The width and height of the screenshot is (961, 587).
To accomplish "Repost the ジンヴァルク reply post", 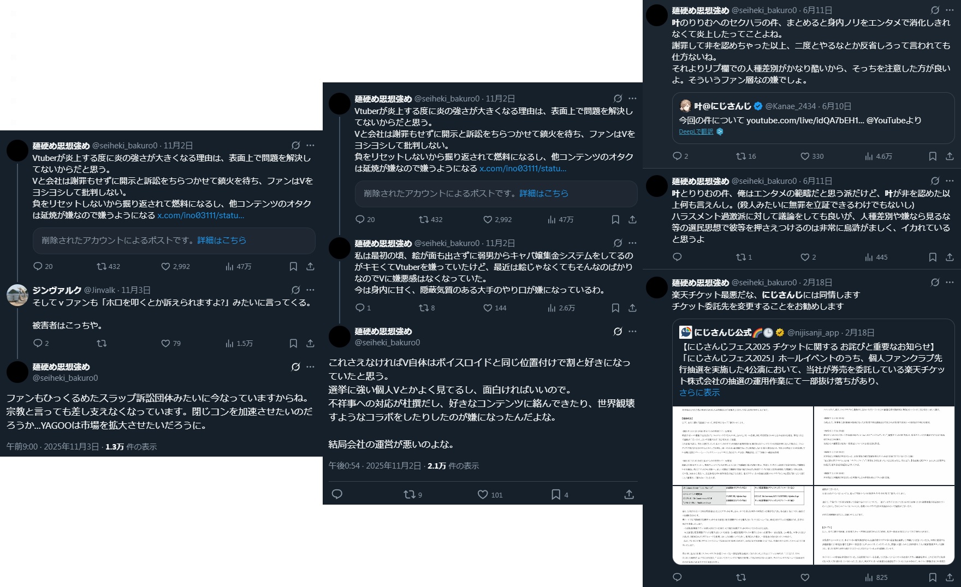I will click(102, 343).
